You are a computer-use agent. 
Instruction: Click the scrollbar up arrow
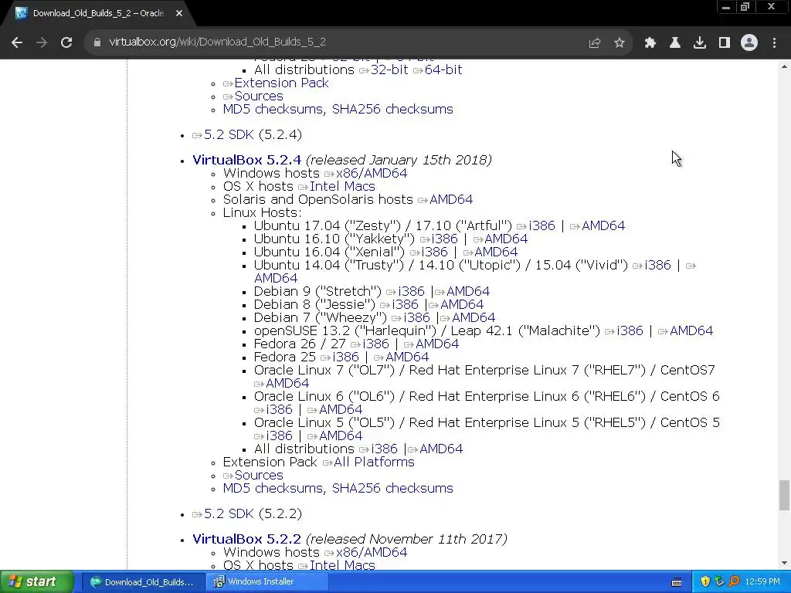point(784,66)
